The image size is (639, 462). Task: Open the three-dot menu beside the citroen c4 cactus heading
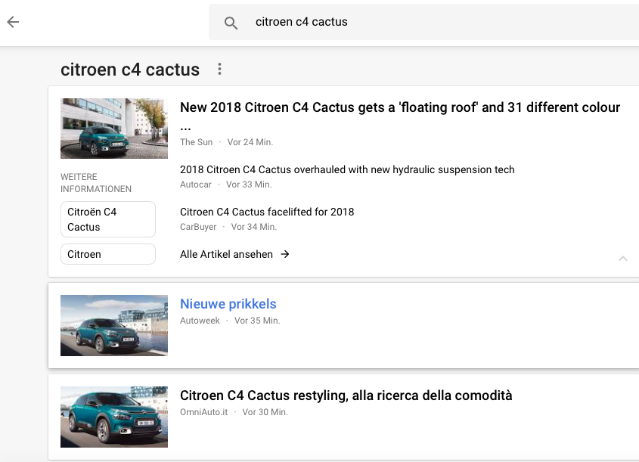pyautogui.click(x=219, y=69)
